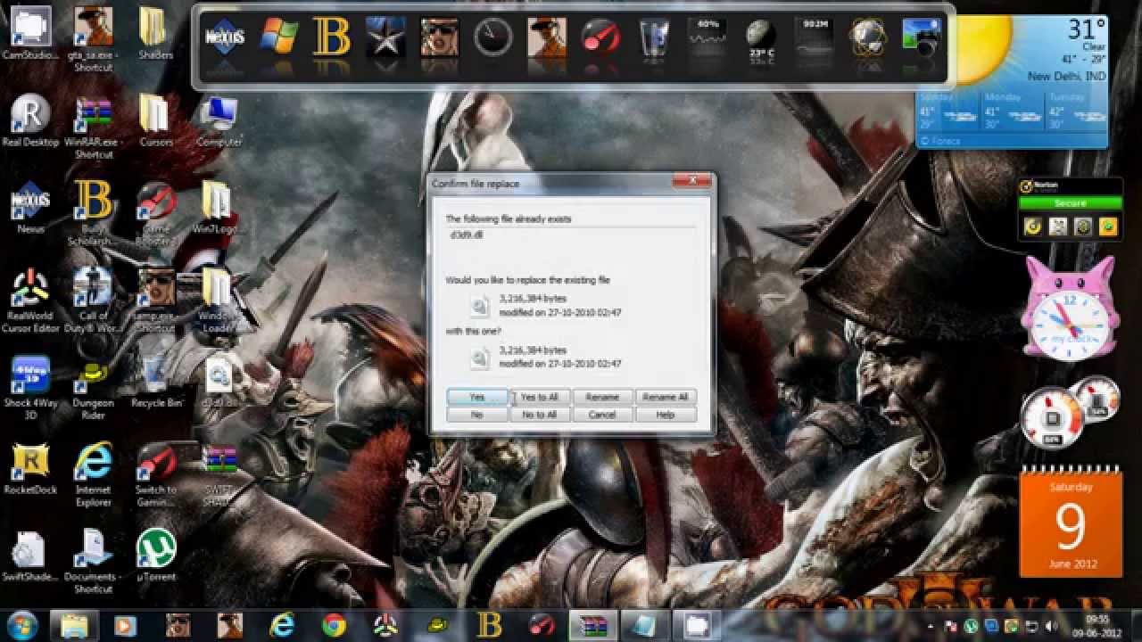Open File Explorer from taskbar
The height and width of the screenshot is (642, 1142).
pyautogui.click(x=74, y=625)
